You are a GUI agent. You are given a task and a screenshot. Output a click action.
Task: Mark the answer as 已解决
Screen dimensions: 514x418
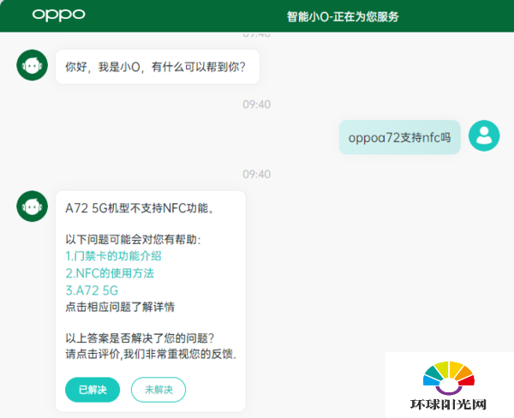click(x=93, y=390)
